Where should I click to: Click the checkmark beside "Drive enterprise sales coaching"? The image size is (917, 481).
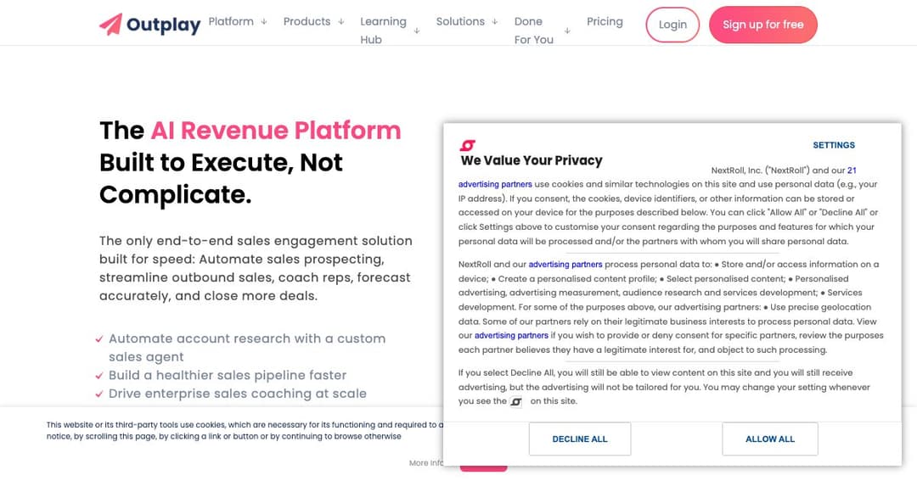(99, 394)
